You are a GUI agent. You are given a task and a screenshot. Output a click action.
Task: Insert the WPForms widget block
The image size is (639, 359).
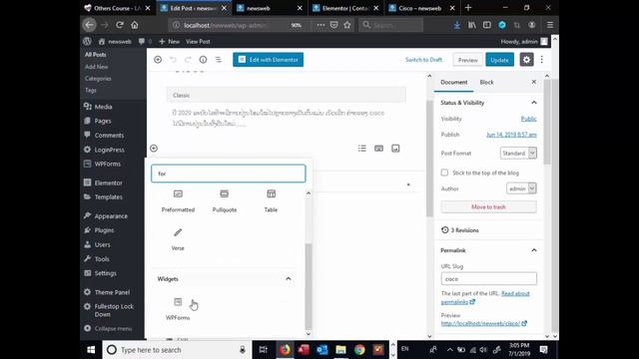click(178, 309)
